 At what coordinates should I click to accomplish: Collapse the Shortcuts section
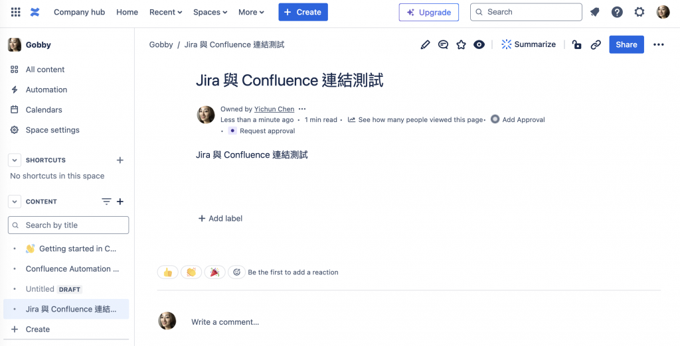(15, 160)
